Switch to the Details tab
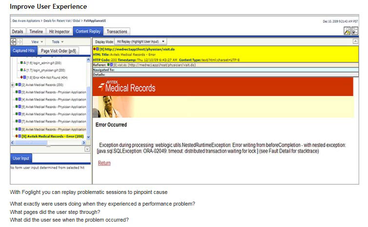 (x=18, y=32)
